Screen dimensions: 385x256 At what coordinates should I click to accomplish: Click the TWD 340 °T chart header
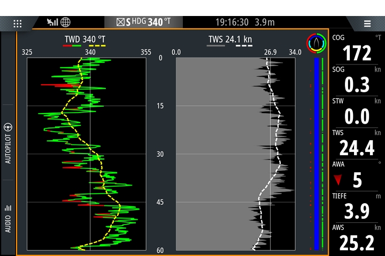84,39
